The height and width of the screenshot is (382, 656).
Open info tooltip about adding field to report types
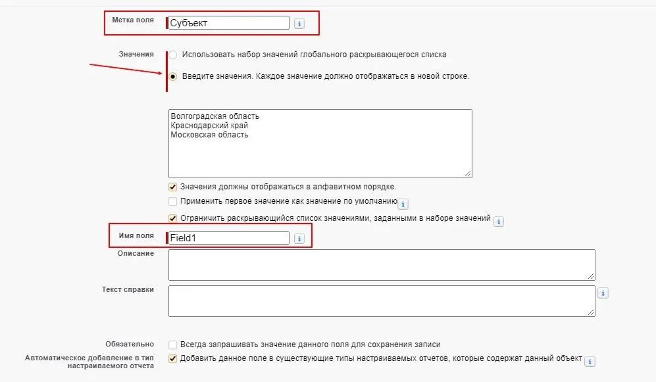click(x=591, y=361)
